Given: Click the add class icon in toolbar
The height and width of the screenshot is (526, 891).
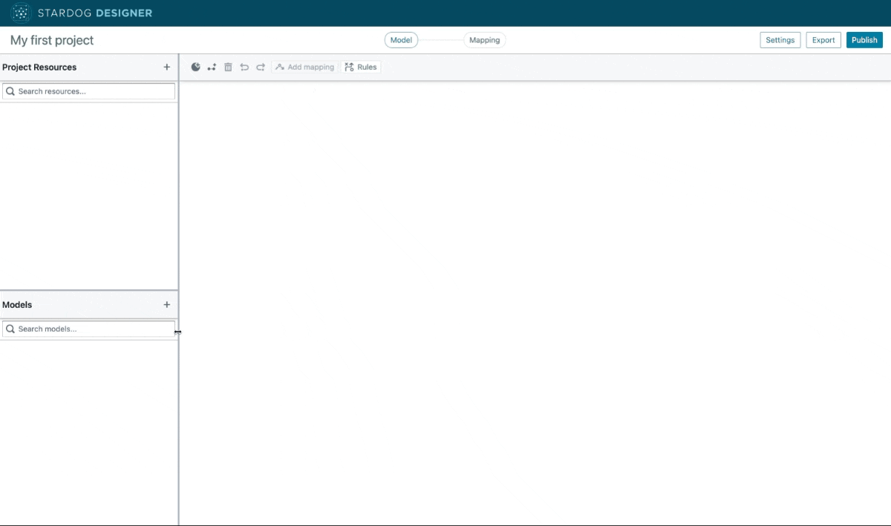Looking at the screenshot, I should (x=196, y=67).
